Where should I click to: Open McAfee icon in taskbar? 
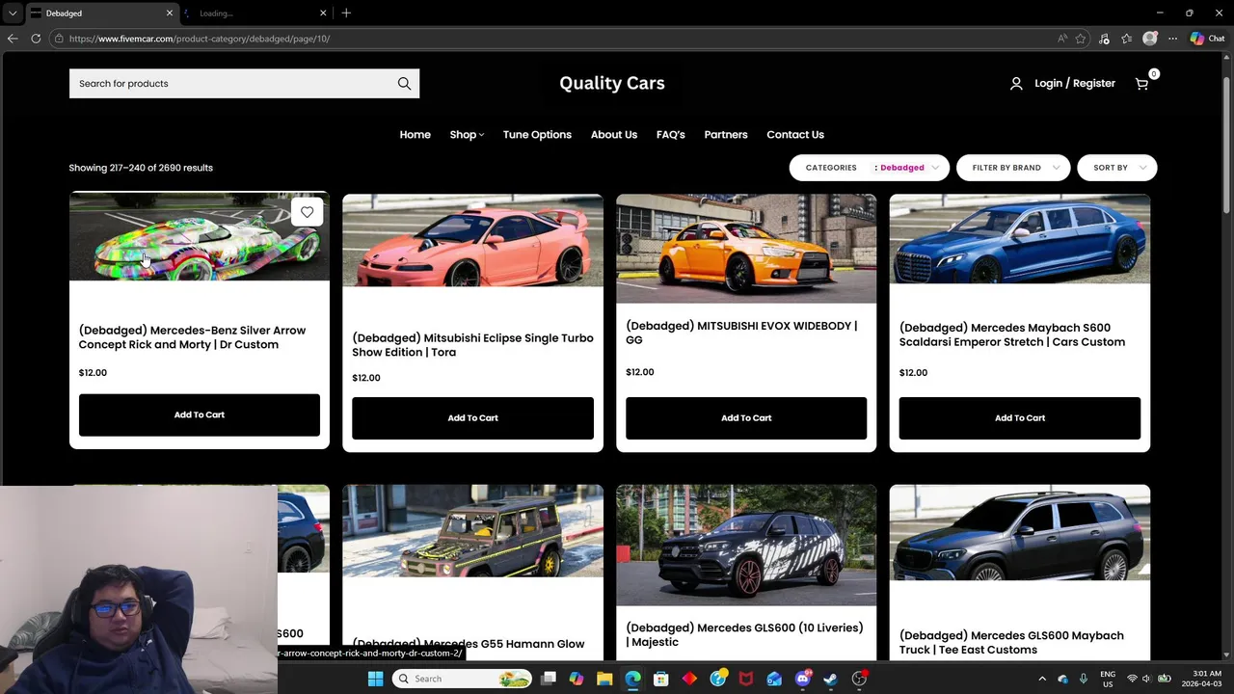click(x=745, y=679)
